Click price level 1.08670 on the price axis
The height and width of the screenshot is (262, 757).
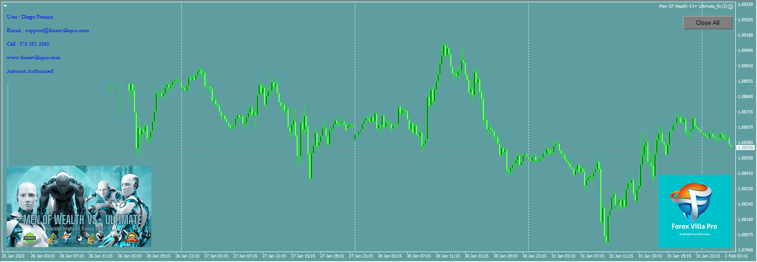[745, 127]
